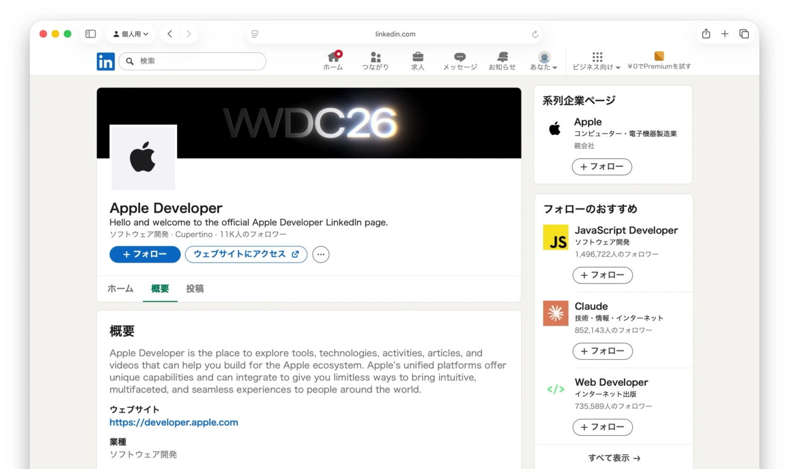Open the メッセージ (Messaging) icon
The image size is (789, 469).
[459, 61]
